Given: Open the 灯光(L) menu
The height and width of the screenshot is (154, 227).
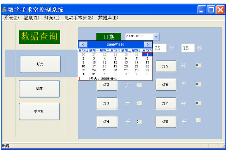Looking at the screenshot, I should click(52, 18).
